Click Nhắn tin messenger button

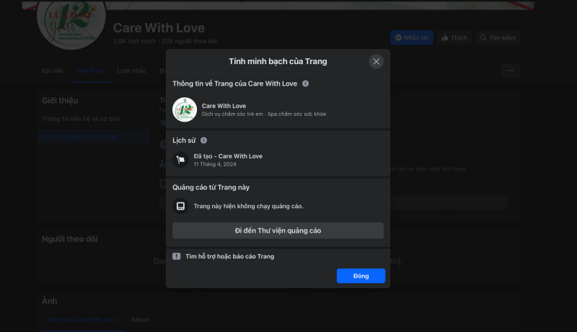(x=412, y=37)
